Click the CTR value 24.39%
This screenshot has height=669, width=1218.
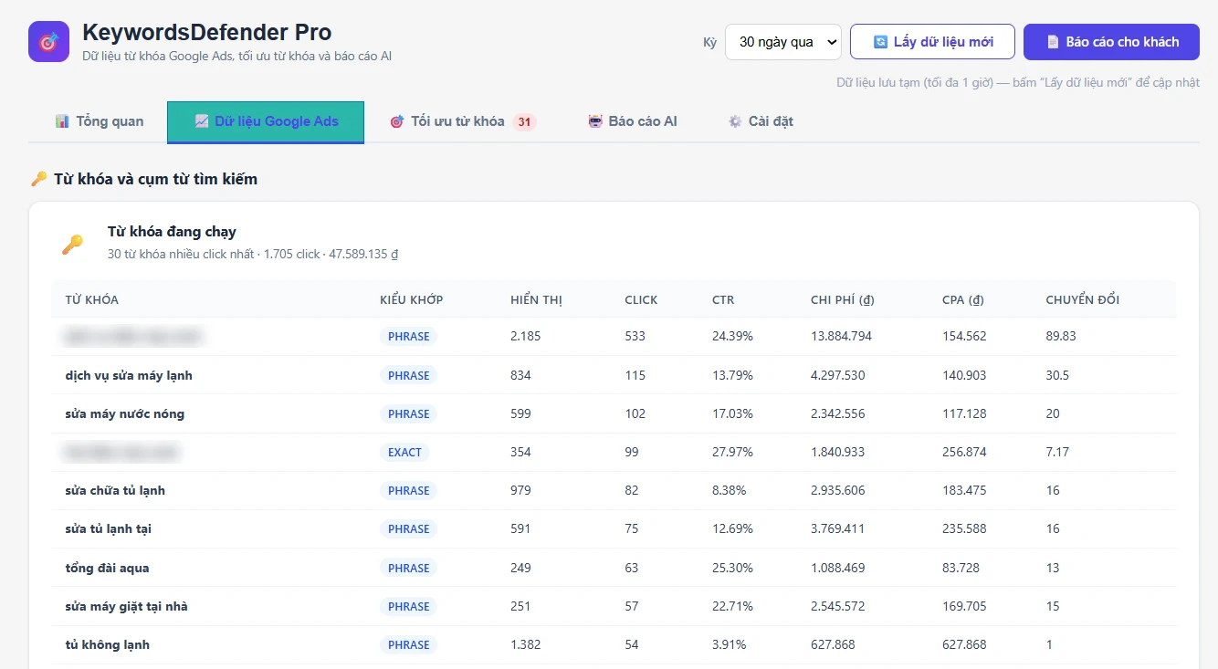[x=732, y=336]
